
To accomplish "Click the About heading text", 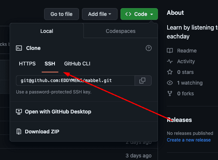I will tap(175, 13).
